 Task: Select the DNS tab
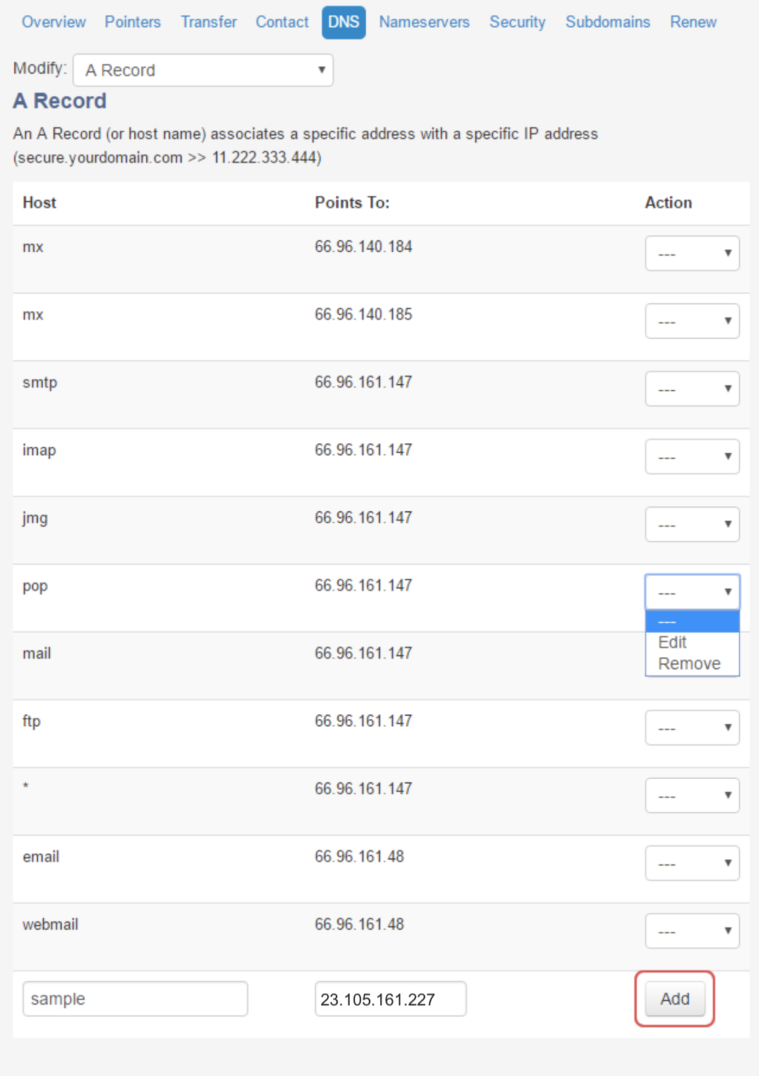pos(343,22)
